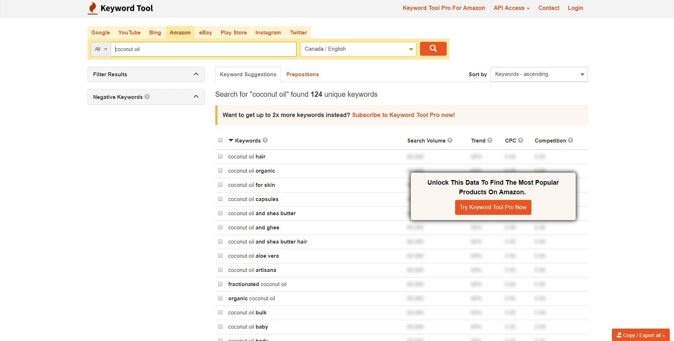Click help icon beside CPC header
The image size is (674, 341).
tap(520, 140)
